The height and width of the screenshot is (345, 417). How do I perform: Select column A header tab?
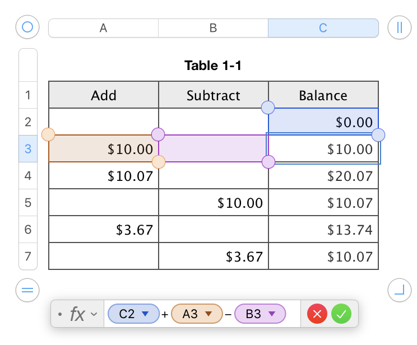[x=103, y=28]
